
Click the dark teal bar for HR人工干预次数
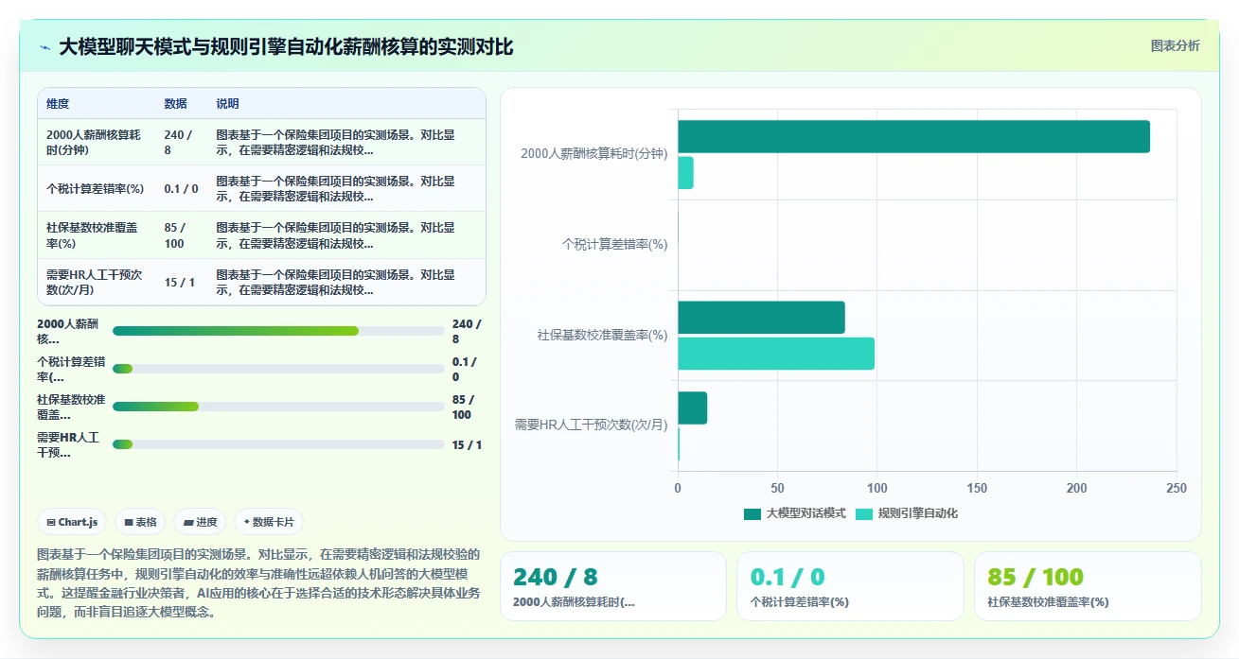click(x=692, y=408)
